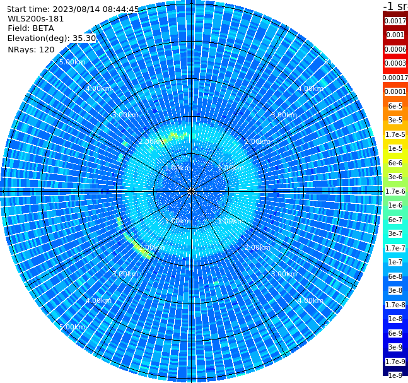Screen dimensions: 408x383
Task: Click the 6e-9 dark blue colorbar label
Action: (x=395, y=333)
